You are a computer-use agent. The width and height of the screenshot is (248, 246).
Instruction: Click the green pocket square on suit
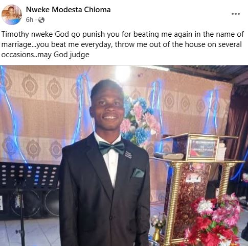coord(139,173)
